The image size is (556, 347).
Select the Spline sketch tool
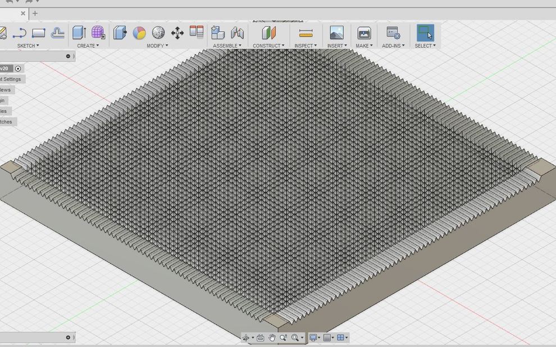pyautogui.click(x=19, y=33)
